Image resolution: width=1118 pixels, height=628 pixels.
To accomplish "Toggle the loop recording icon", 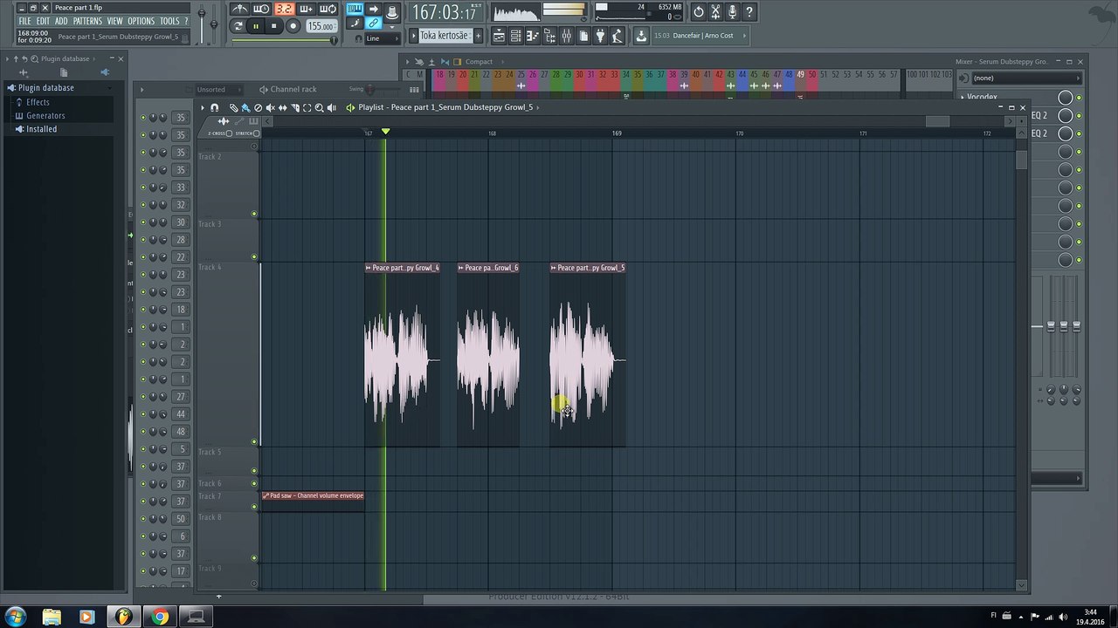I will [328, 9].
